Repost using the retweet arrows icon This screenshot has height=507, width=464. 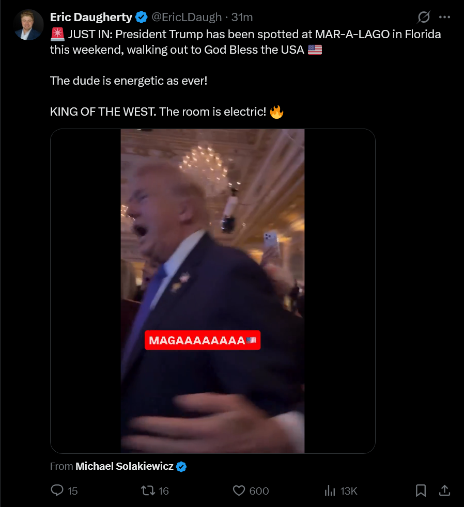pyautogui.click(x=148, y=490)
